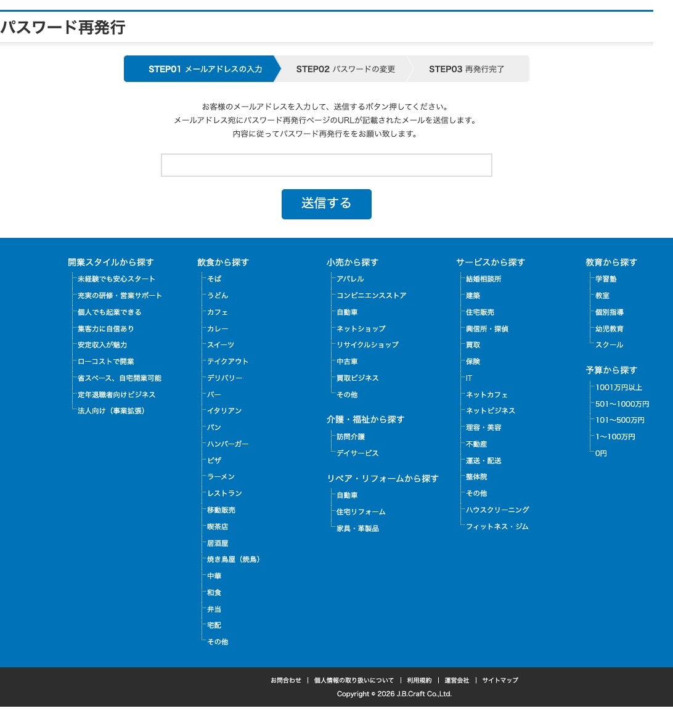Open the ラーメン category link
The width and height of the screenshot is (673, 716).
221,476
